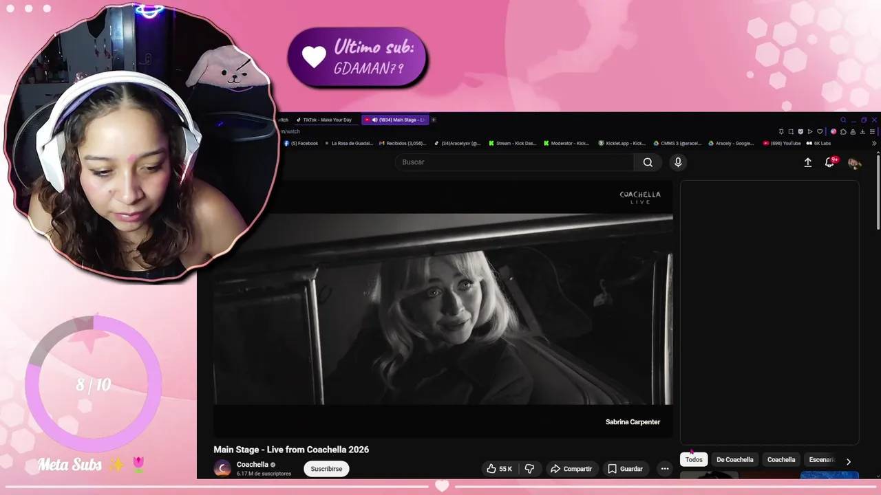Click the browser heart bookmark icon

click(820, 131)
